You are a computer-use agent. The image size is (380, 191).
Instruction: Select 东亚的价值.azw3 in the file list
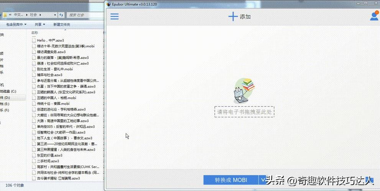pyautogui.click(x=49, y=155)
